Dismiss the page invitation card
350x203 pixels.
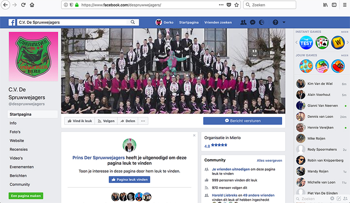point(194,135)
